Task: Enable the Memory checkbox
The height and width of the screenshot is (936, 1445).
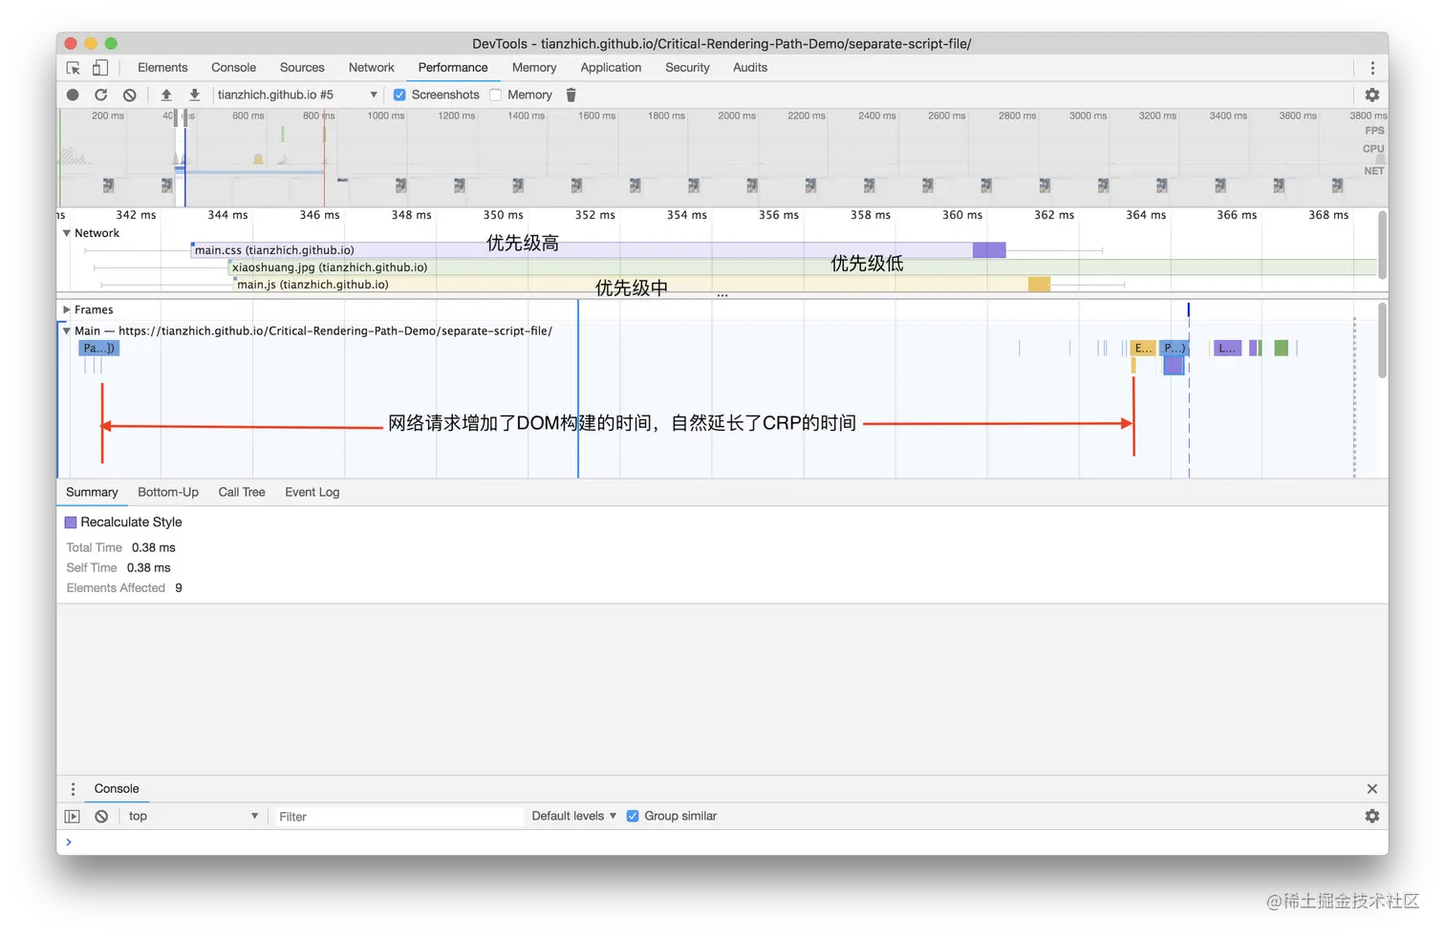Action: [495, 95]
